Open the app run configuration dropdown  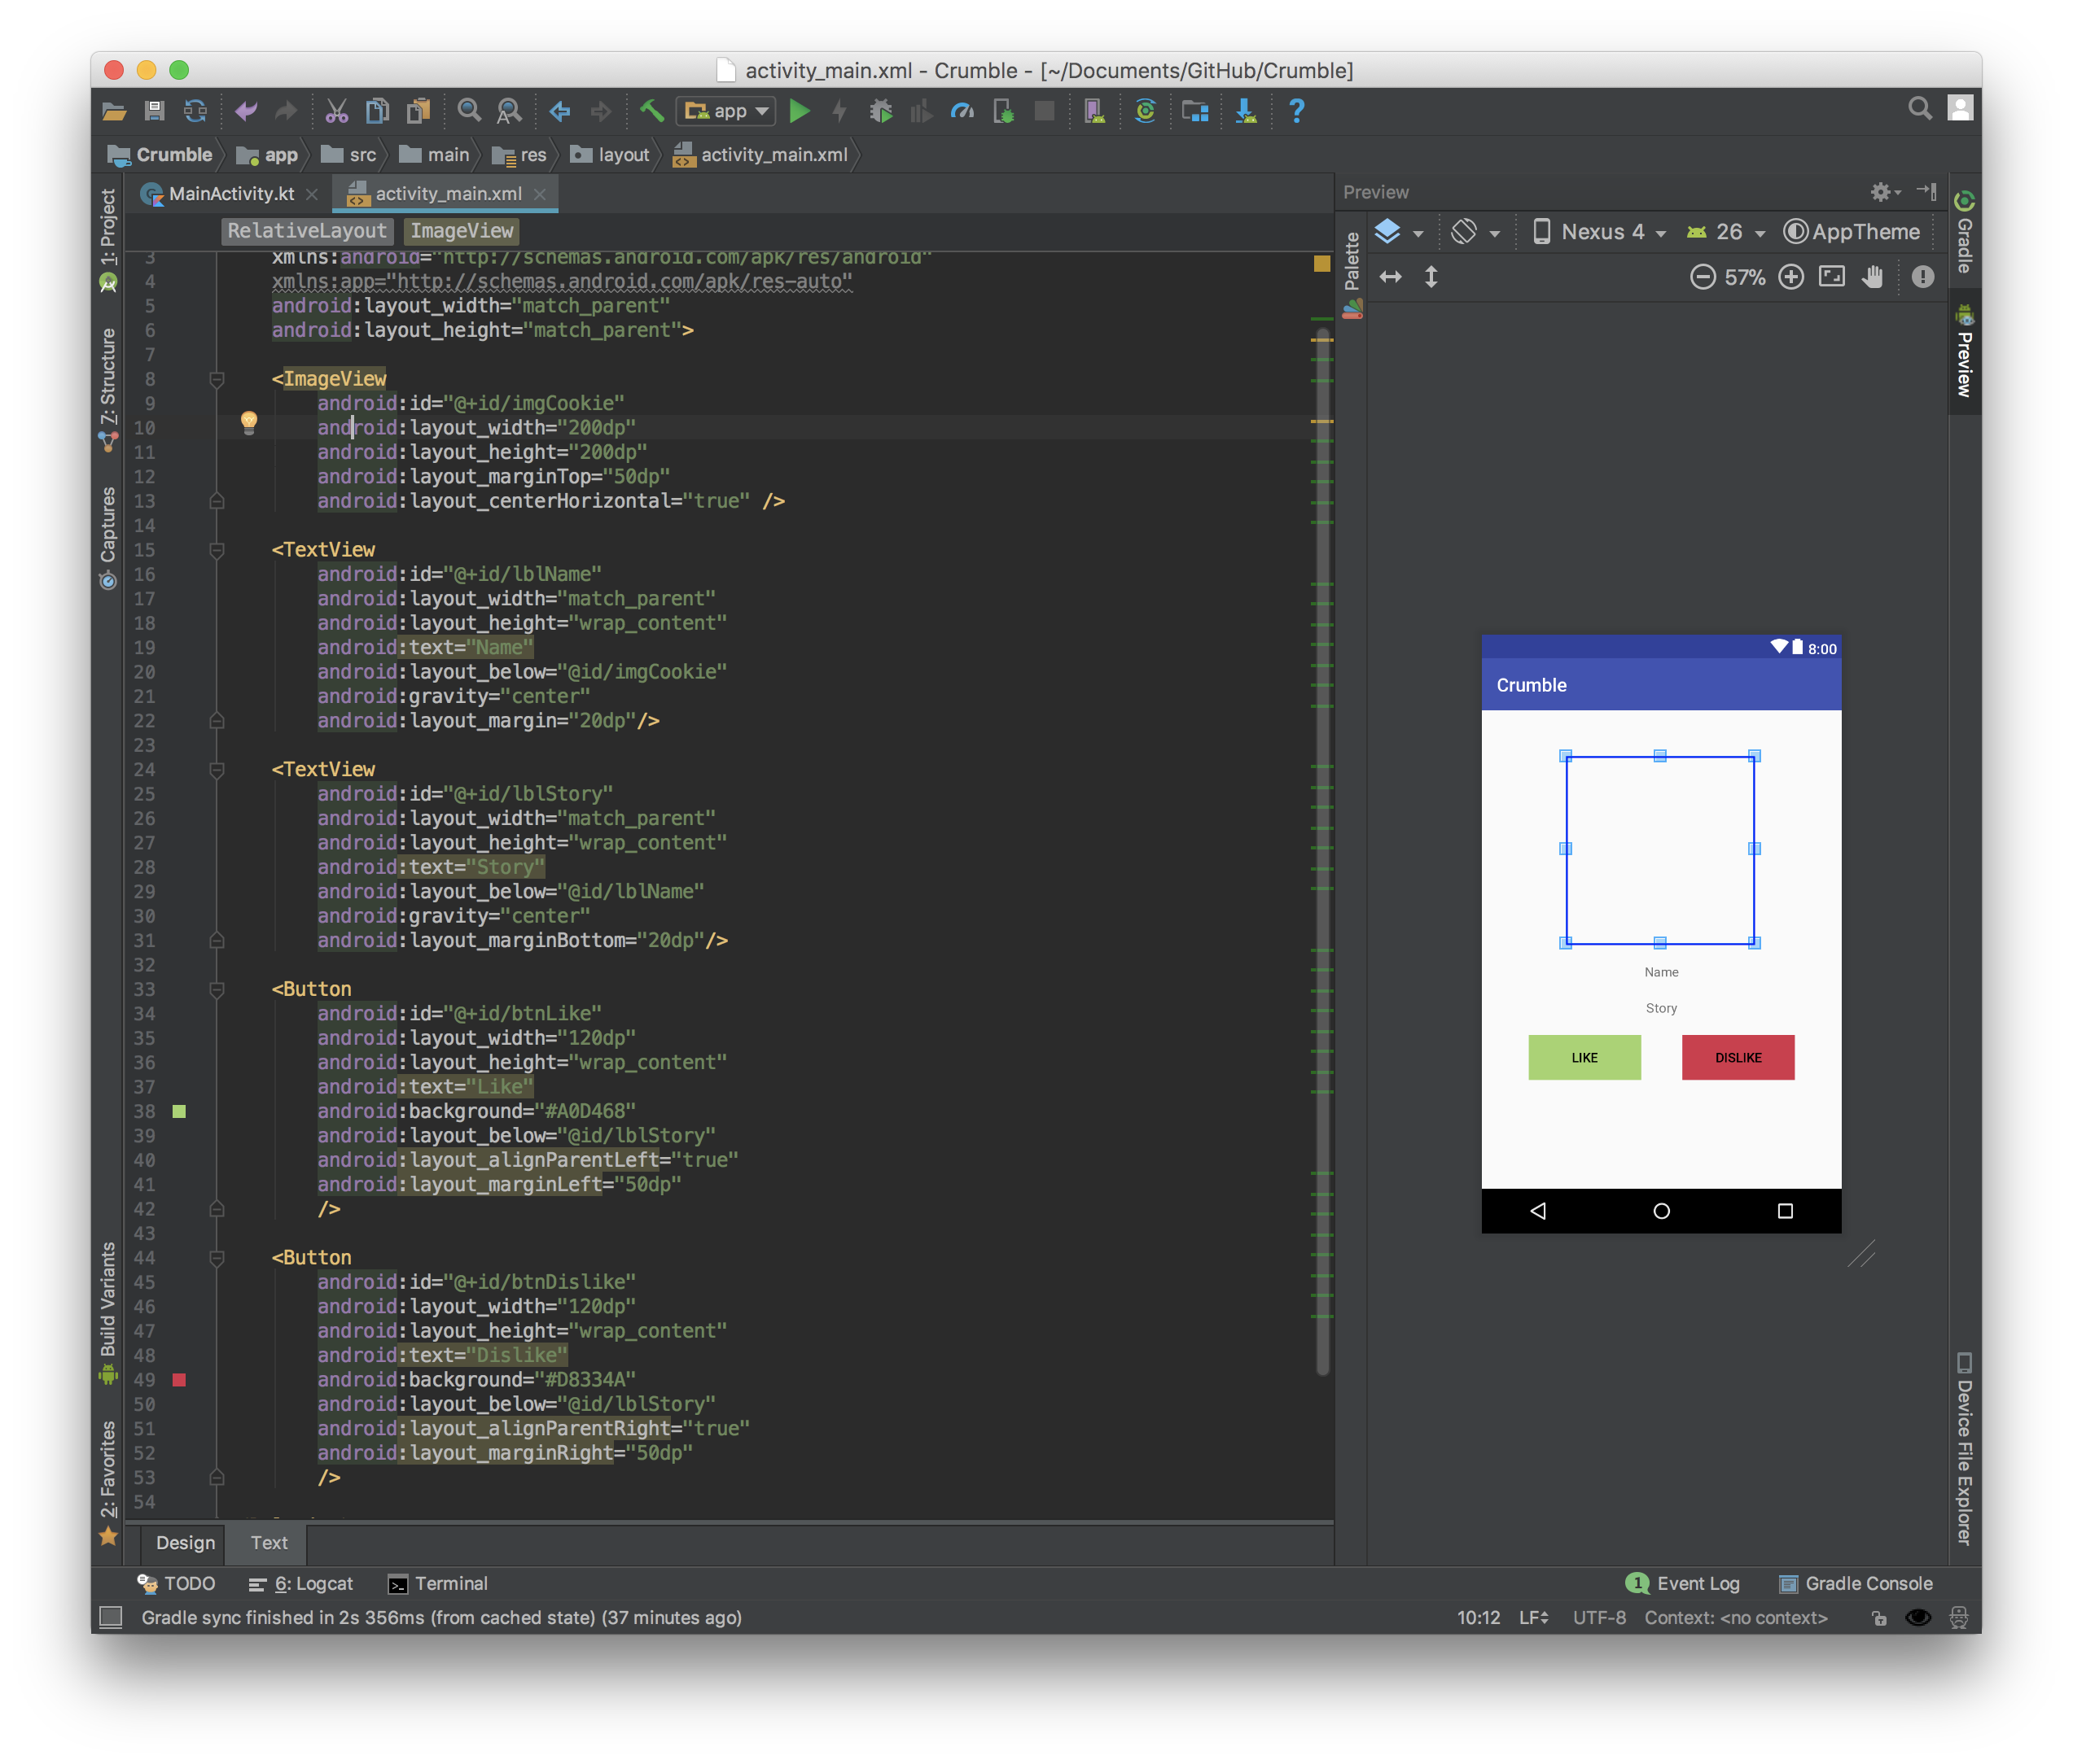[727, 111]
